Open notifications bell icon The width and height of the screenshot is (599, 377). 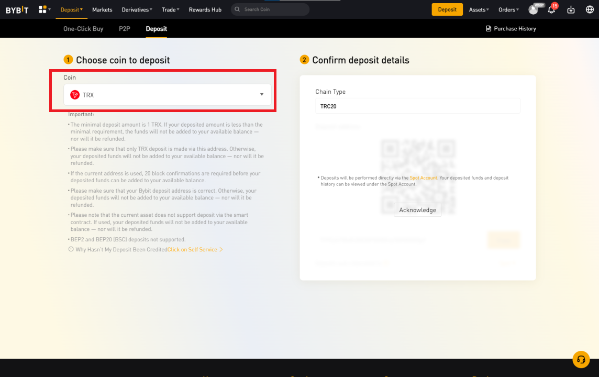(551, 9)
